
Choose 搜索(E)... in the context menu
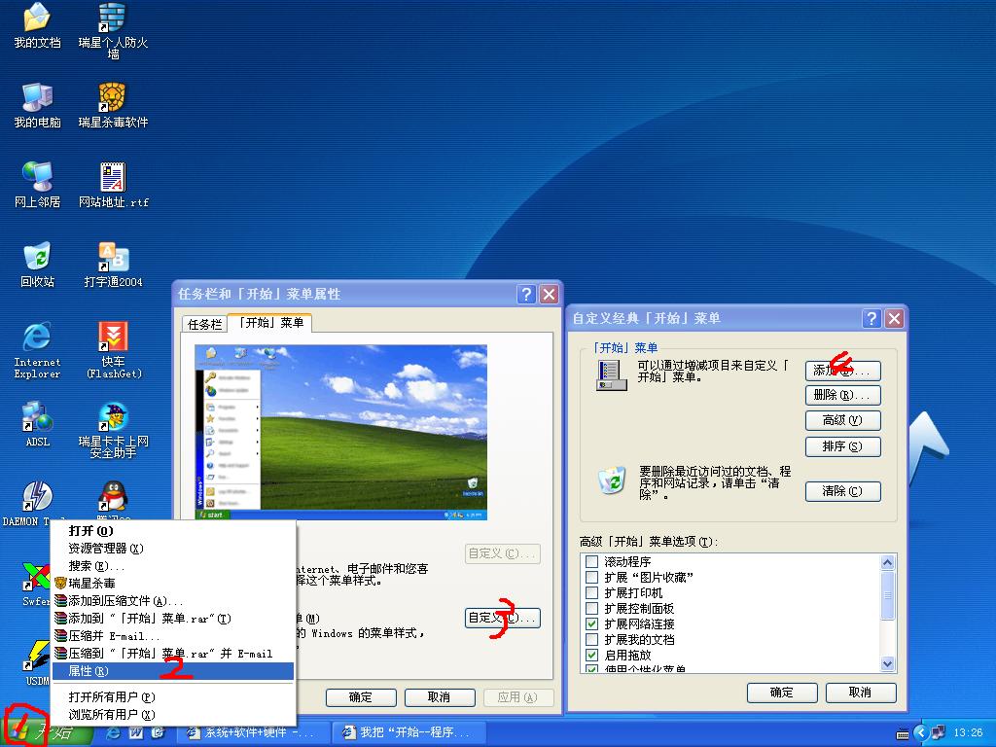pos(173,565)
